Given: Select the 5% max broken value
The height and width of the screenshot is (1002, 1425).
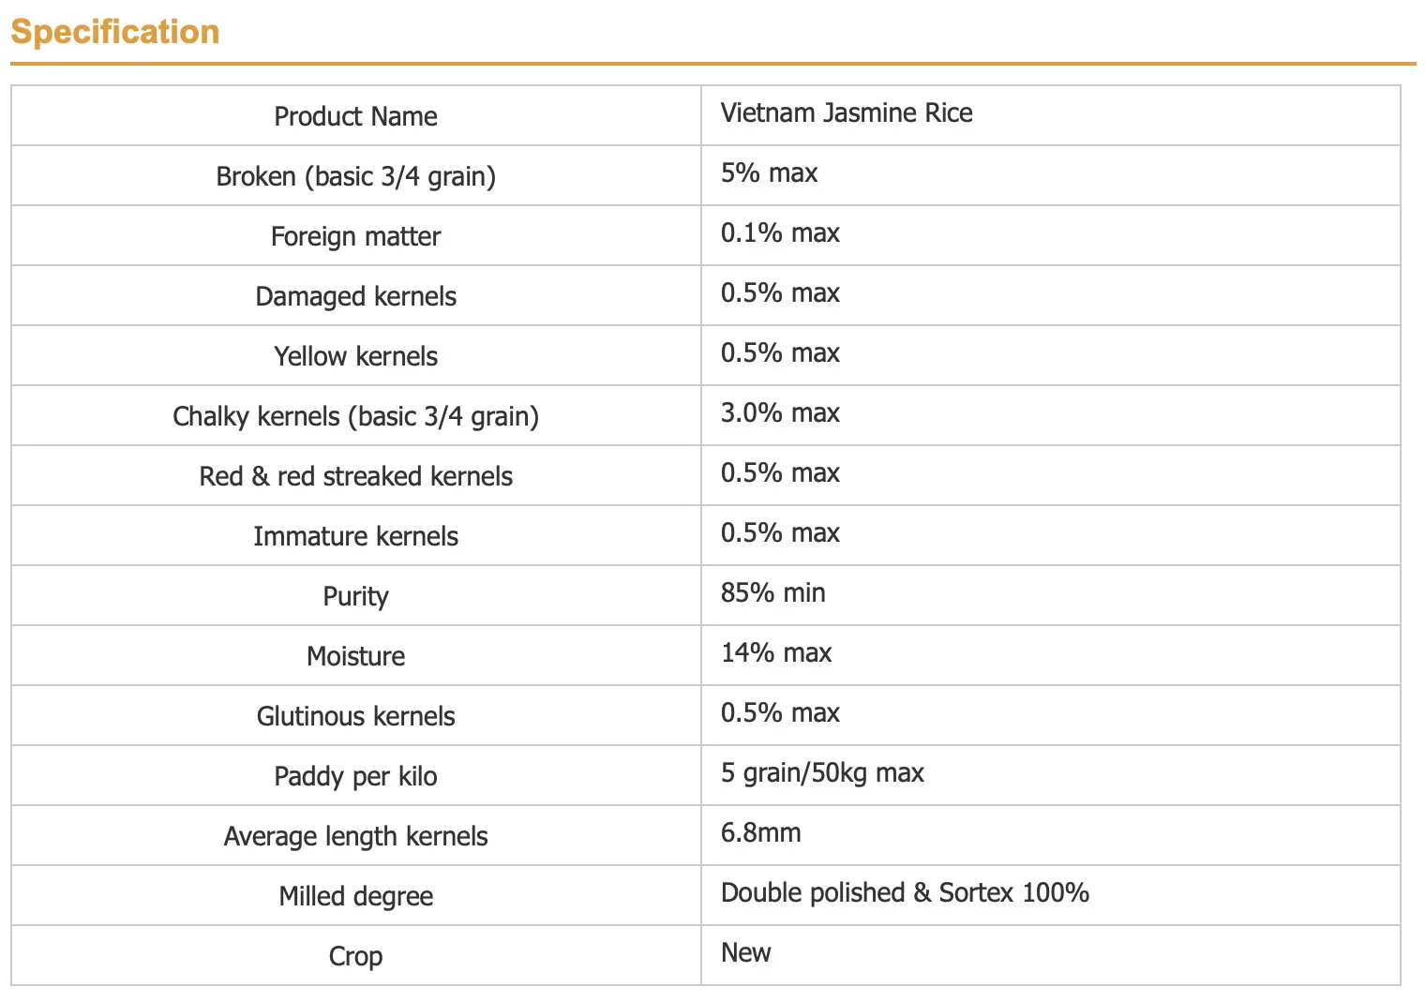Looking at the screenshot, I should point(769,173).
